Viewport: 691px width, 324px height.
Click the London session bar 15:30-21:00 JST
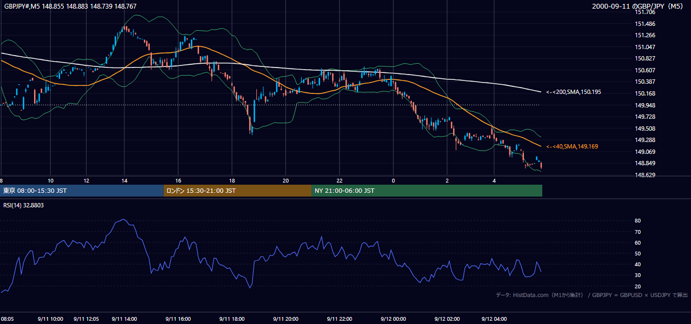coord(237,191)
